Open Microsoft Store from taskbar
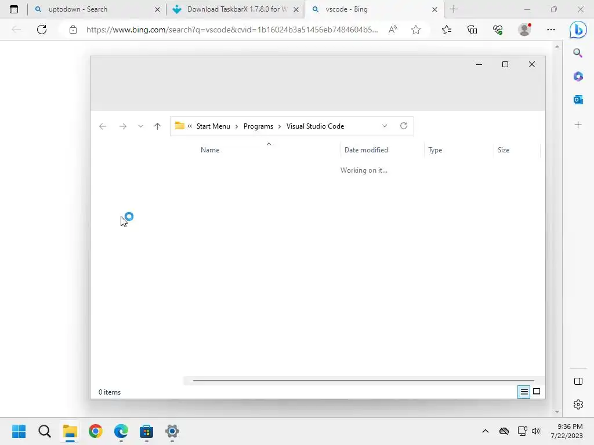Viewport: 594px width, 445px height. pyautogui.click(x=146, y=431)
